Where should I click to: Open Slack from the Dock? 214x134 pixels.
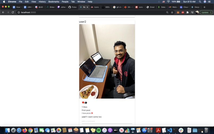click(181, 130)
